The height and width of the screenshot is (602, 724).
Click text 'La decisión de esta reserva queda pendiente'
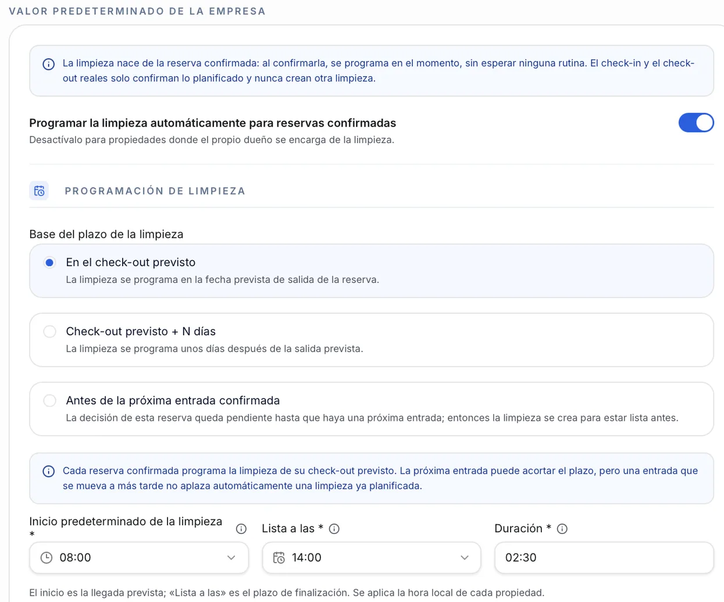click(x=372, y=418)
